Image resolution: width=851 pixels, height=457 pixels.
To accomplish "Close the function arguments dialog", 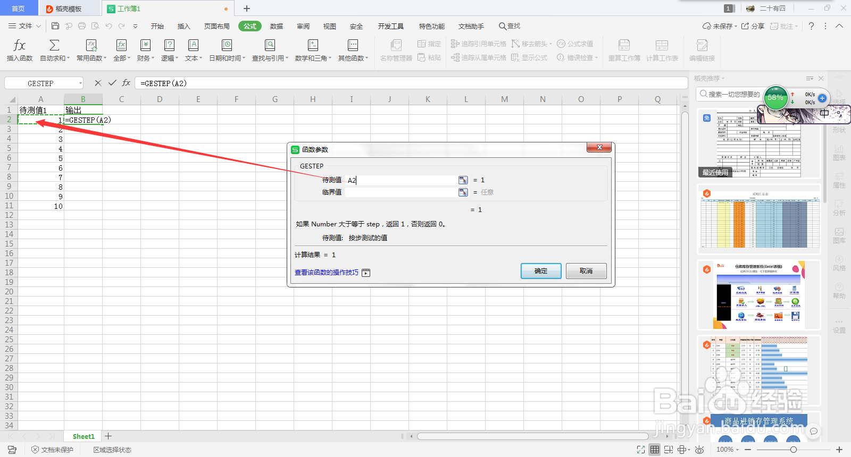I will pyautogui.click(x=599, y=147).
